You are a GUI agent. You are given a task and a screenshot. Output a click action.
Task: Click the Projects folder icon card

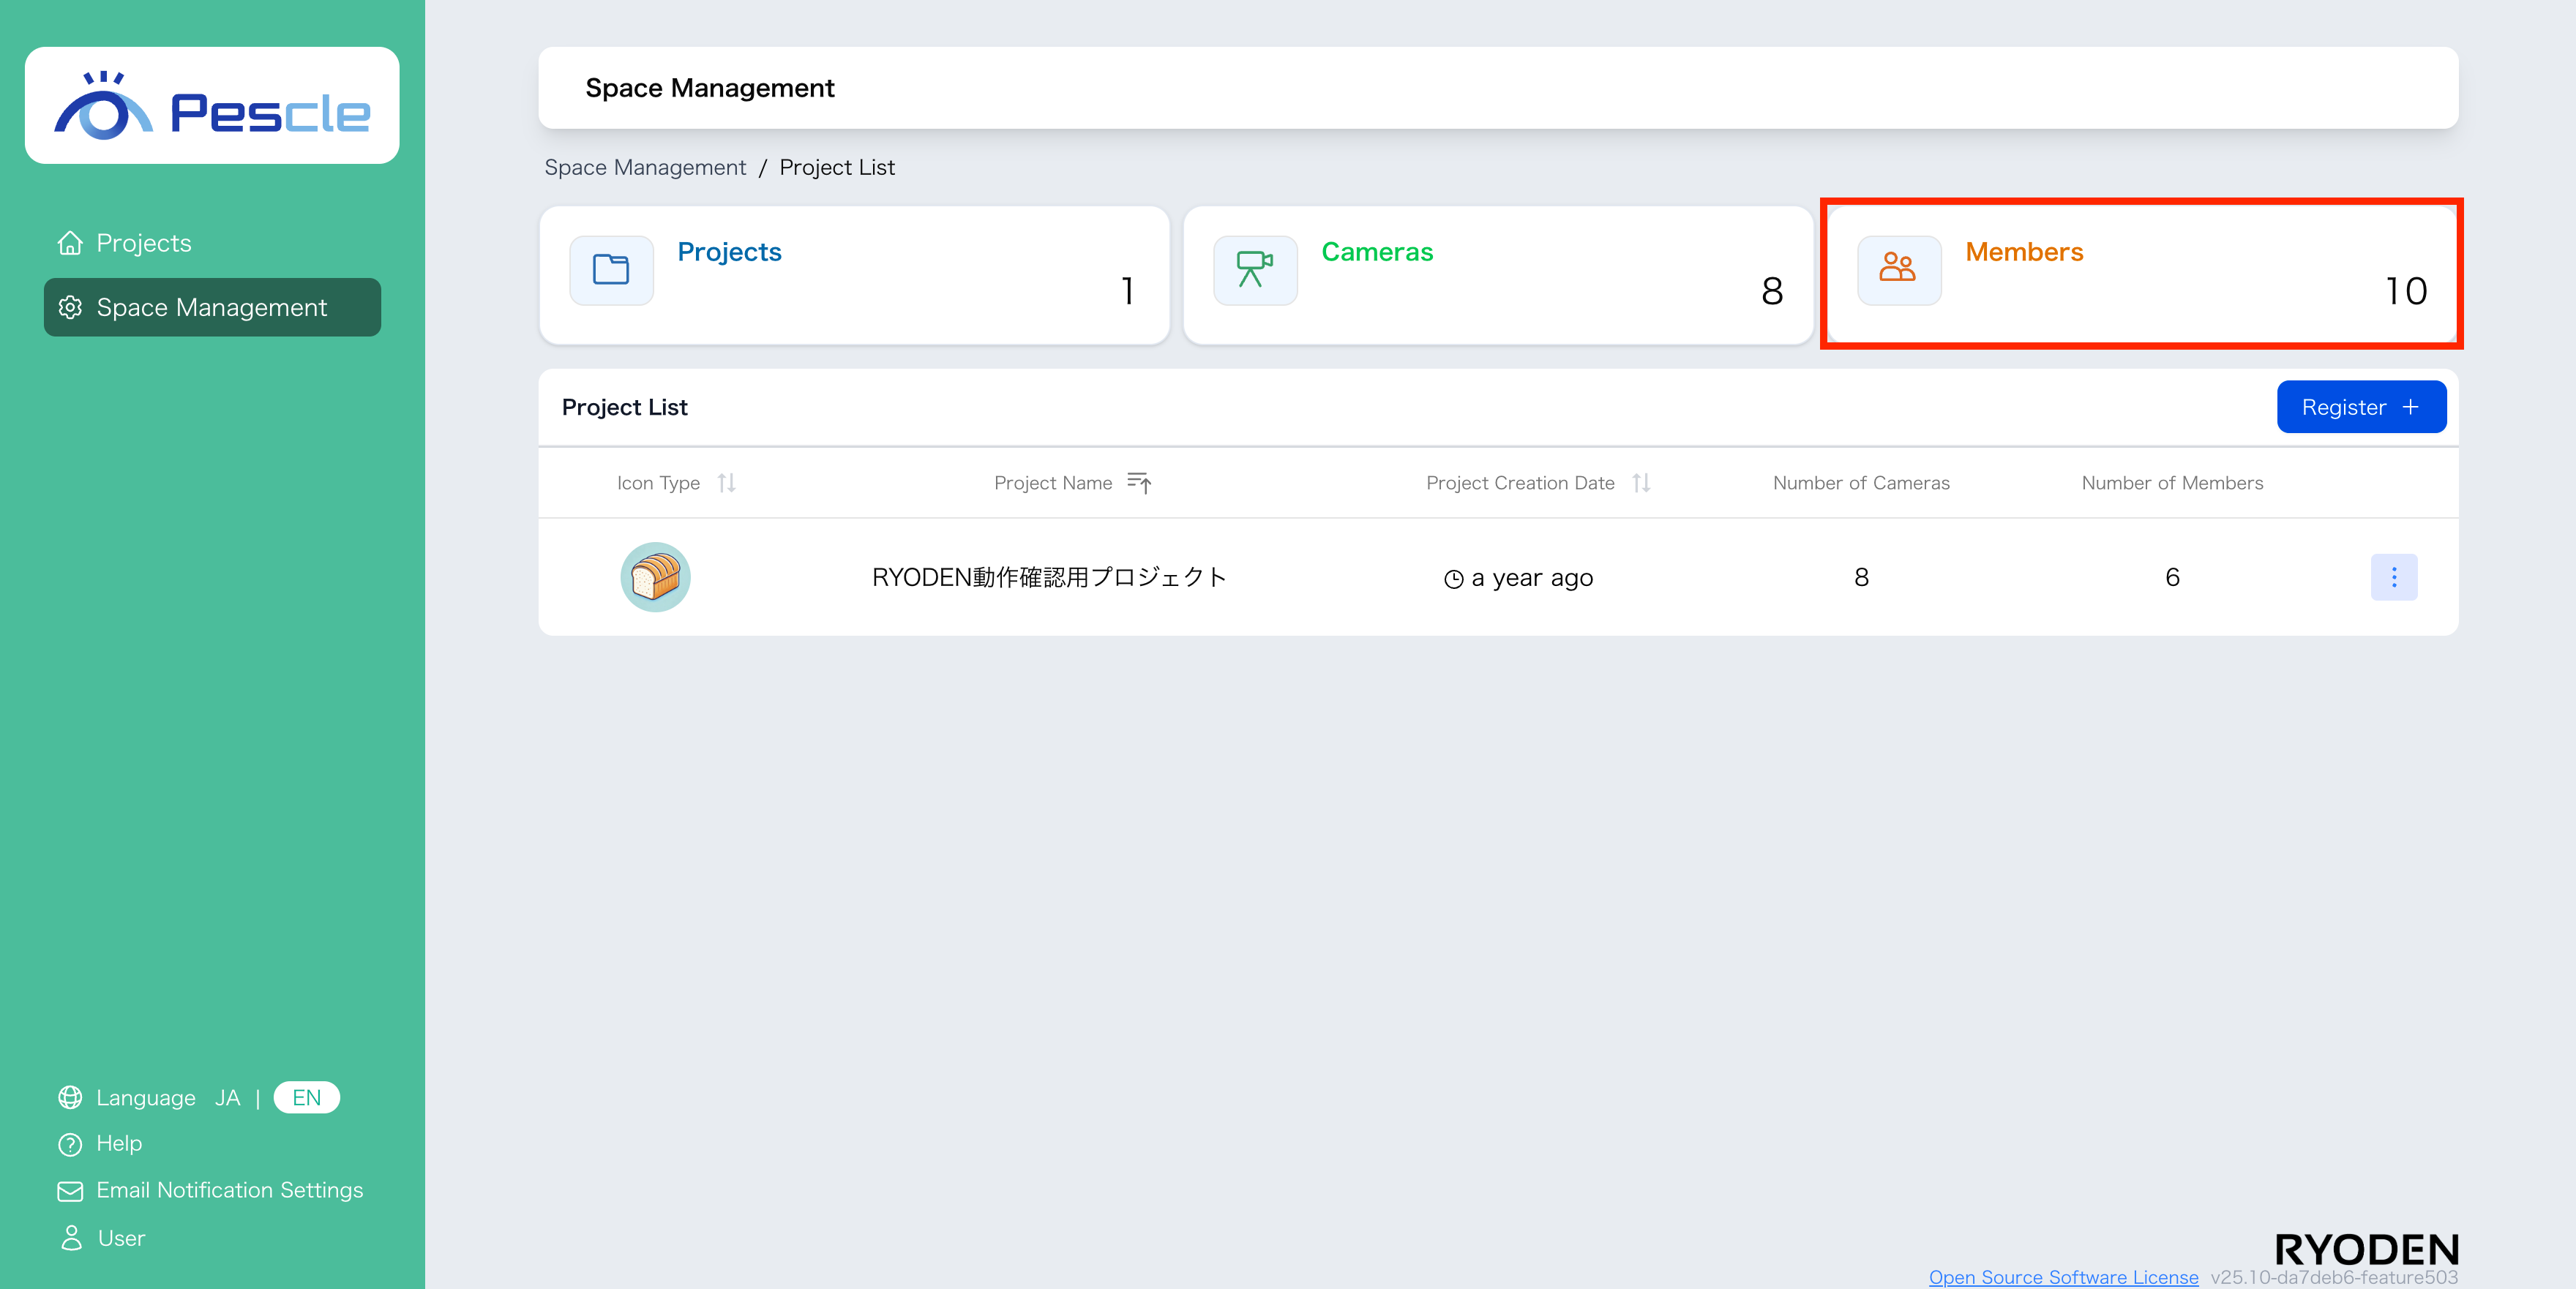pyautogui.click(x=611, y=270)
